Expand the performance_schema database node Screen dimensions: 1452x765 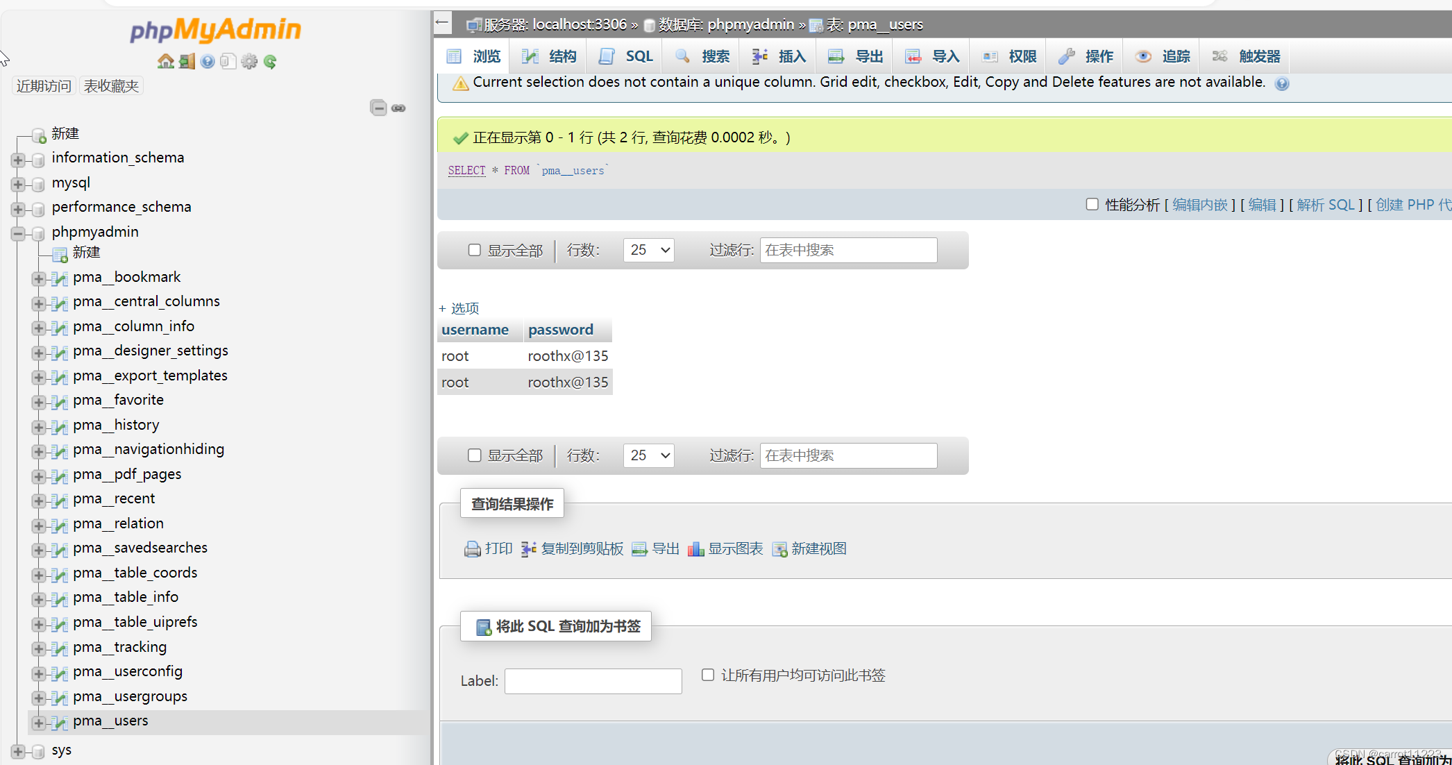point(17,209)
